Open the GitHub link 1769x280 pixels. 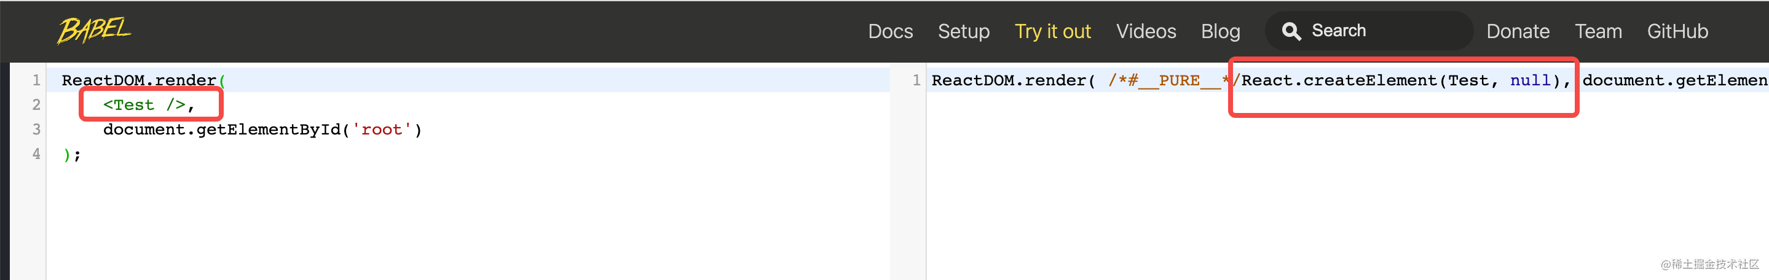tap(1677, 31)
